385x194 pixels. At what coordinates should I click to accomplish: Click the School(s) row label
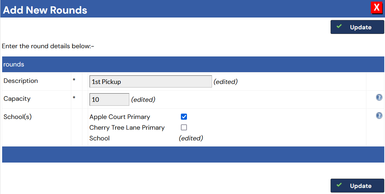point(18,116)
